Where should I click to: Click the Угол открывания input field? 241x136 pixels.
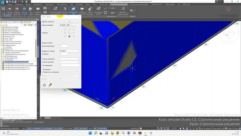click(x=69, y=65)
